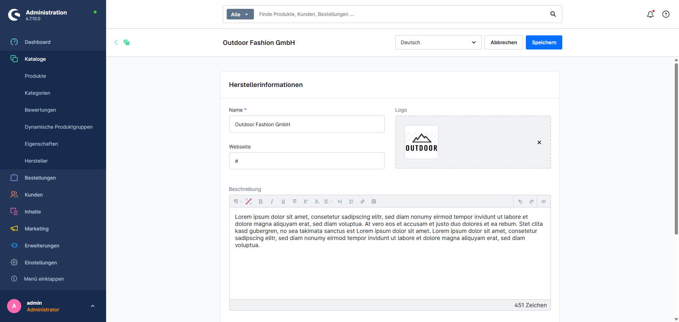Viewport: 679px width, 322px height.
Task: Switch the editor to code view
Action: 544,201
